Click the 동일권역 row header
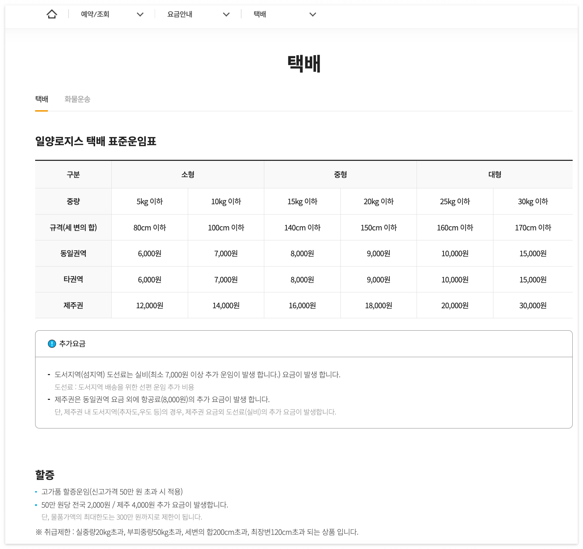The width and height of the screenshot is (583, 549). point(73,253)
